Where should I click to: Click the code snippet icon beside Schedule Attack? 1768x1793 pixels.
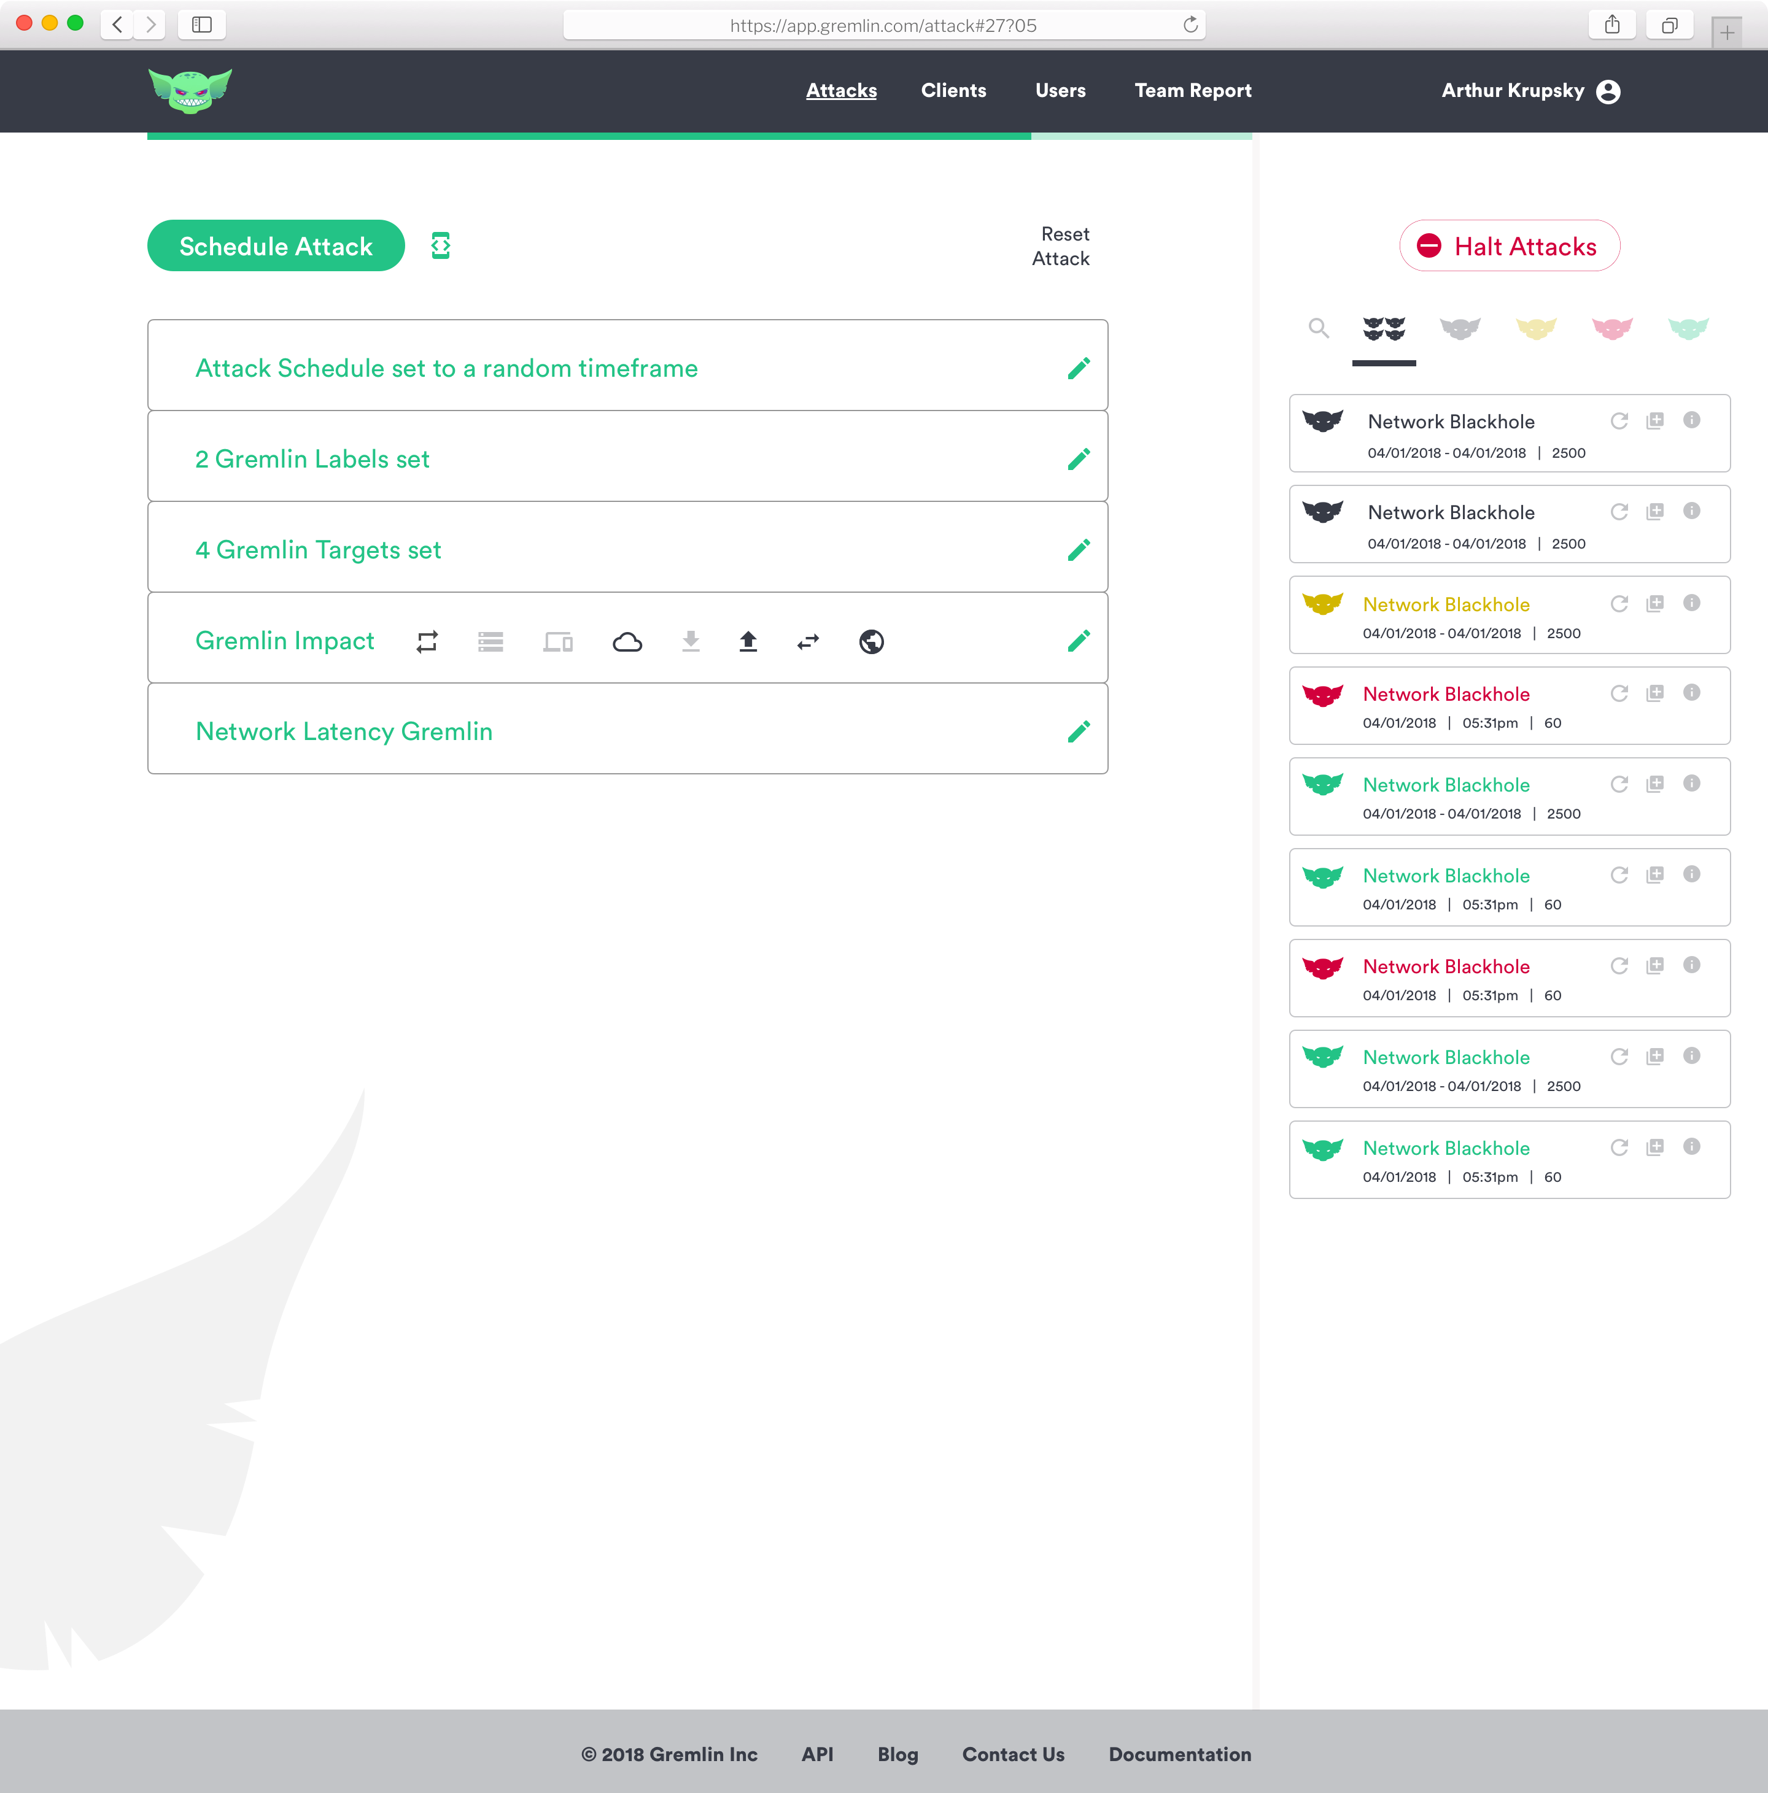pyautogui.click(x=441, y=246)
